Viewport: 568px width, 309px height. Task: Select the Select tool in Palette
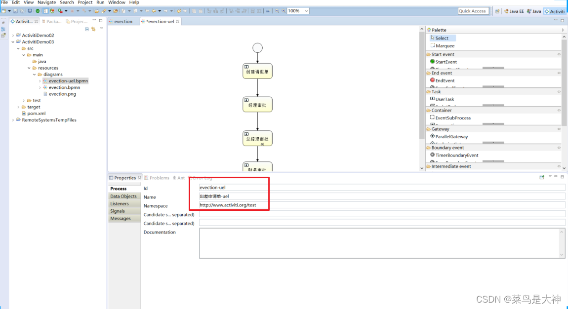(x=443, y=38)
